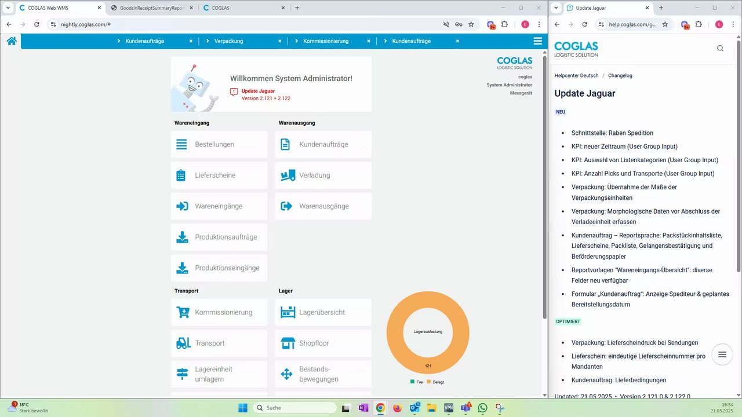Open Lagereinheit umlagern tile
This screenshot has height=417, width=742.
click(x=219, y=374)
